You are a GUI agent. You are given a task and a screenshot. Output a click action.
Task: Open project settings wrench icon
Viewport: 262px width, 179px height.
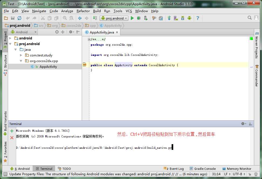[x=154, y=18]
